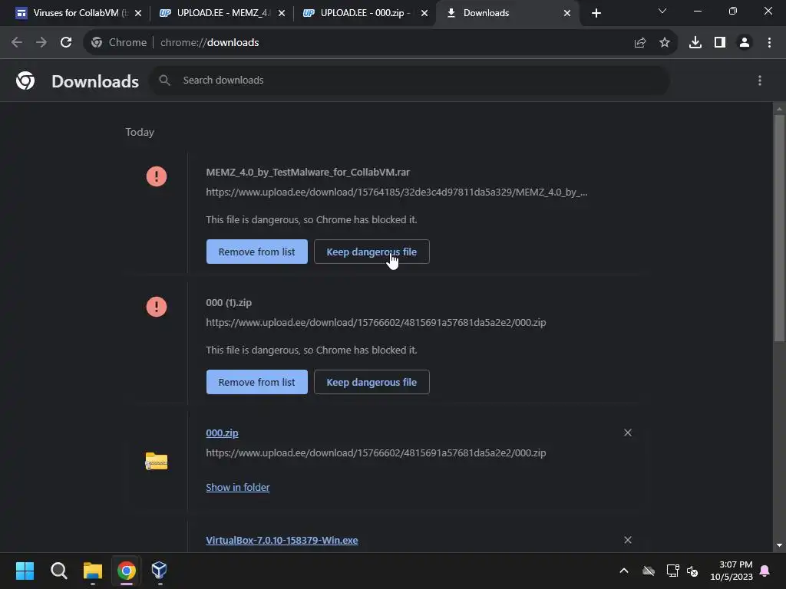Click the scrollbar down arrow
Image resolution: width=786 pixels, height=589 pixels.
[779, 545]
